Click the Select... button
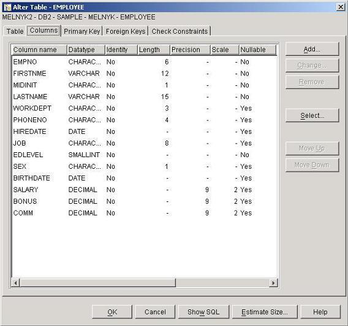348x326 pixels. [312, 115]
